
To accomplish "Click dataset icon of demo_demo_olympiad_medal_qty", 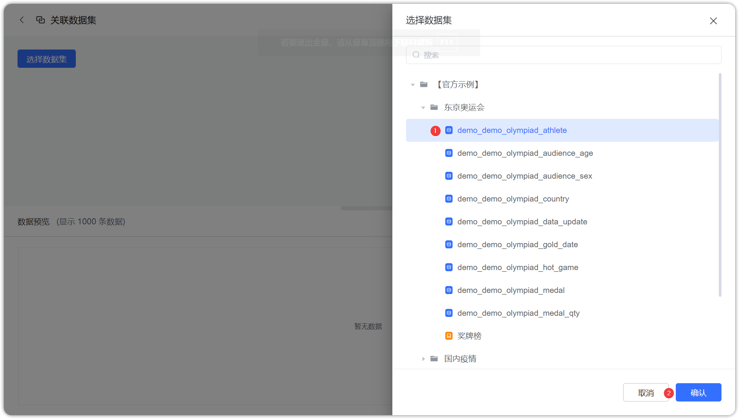I will (449, 313).
